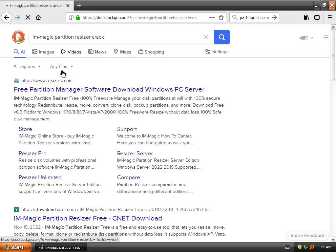Expand the Any time filter

(x=61, y=66)
